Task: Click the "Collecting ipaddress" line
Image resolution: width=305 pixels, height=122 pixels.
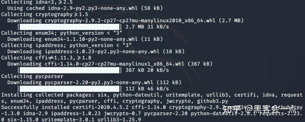Action: 66,45
